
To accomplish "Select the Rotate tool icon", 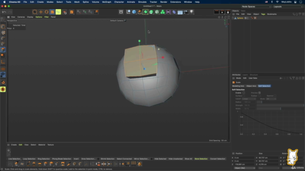I will click(47, 12).
